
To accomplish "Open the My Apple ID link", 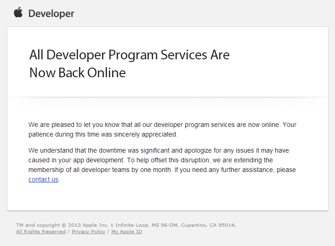I will (x=126, y=232).
